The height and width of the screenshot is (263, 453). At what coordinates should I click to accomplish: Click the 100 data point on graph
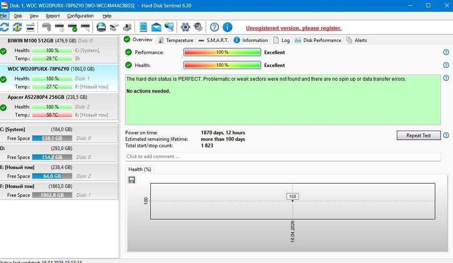pos(293,201)
